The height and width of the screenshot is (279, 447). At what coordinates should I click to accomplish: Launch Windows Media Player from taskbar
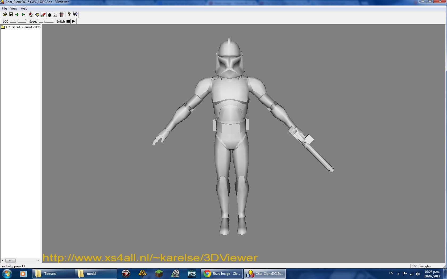point(23,274)
